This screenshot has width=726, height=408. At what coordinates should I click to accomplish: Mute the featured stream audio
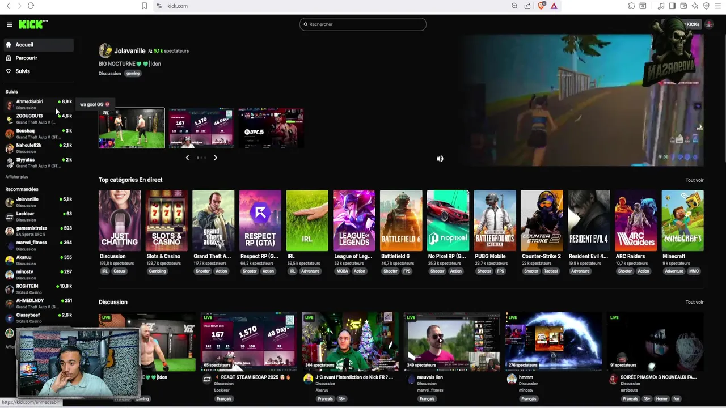coord(440,159)
